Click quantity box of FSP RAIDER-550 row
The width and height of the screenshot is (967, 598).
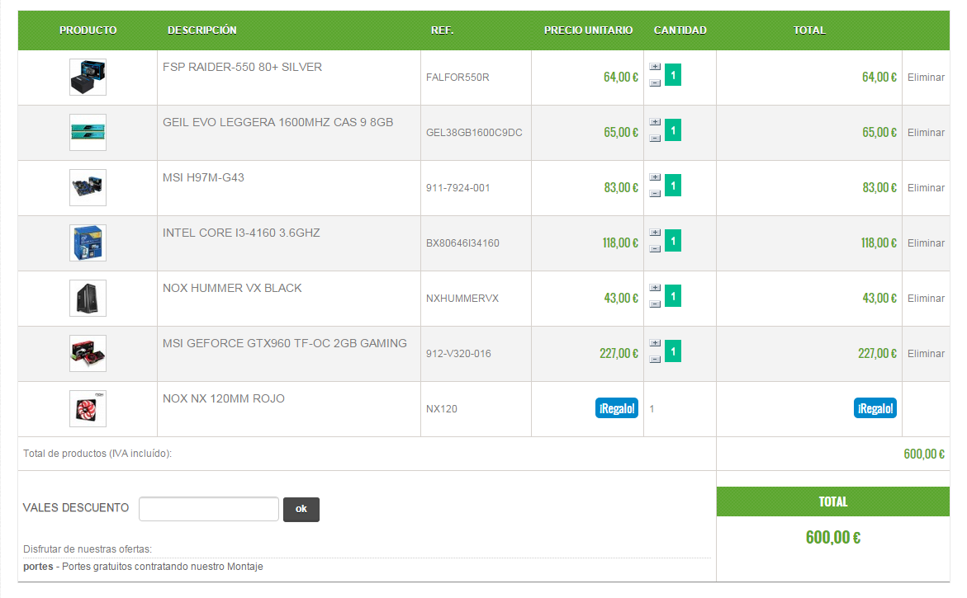[673, 75]
